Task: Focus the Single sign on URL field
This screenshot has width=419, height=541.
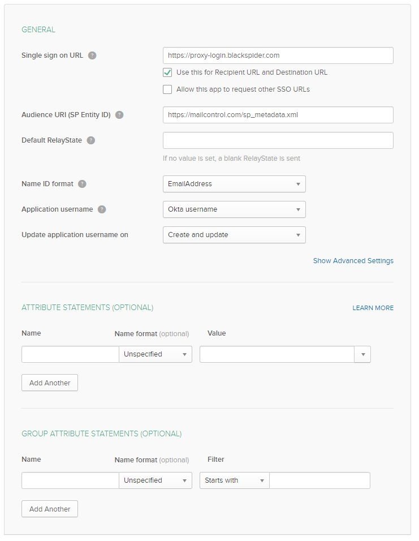Action: tap(278, 55)
